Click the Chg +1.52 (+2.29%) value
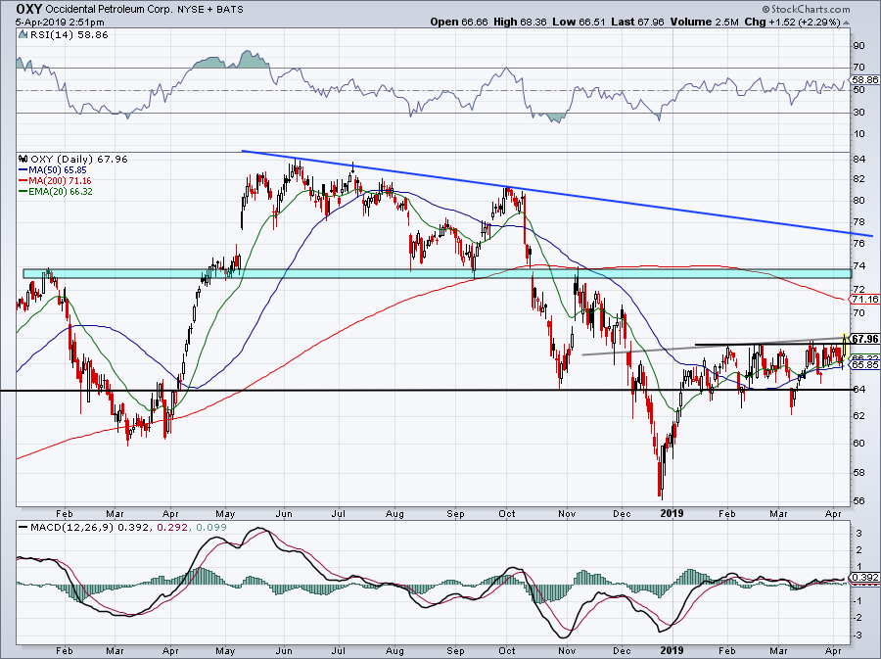 [x=792, y=22]
